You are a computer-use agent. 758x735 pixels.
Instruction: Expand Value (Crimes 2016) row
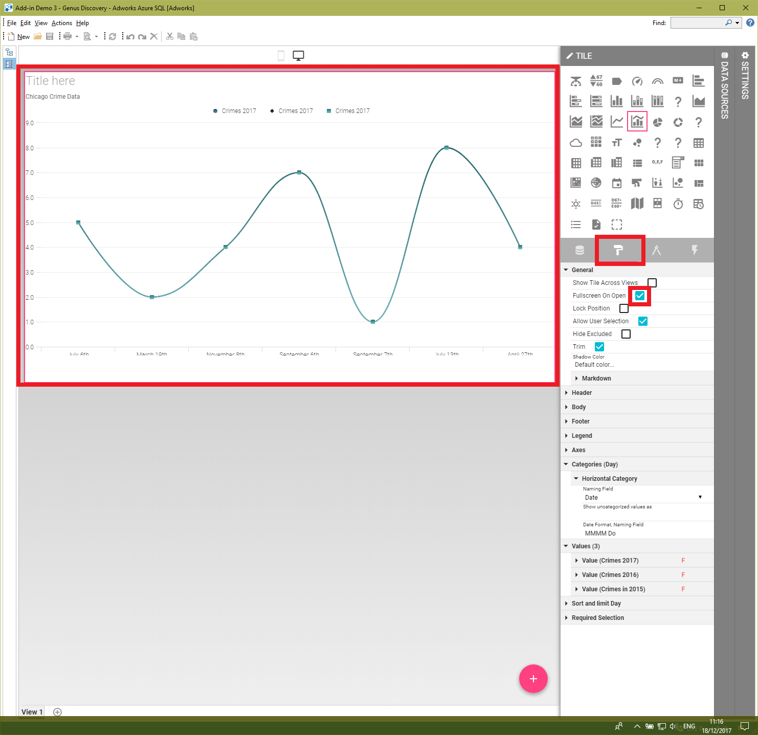click(642, 574)
